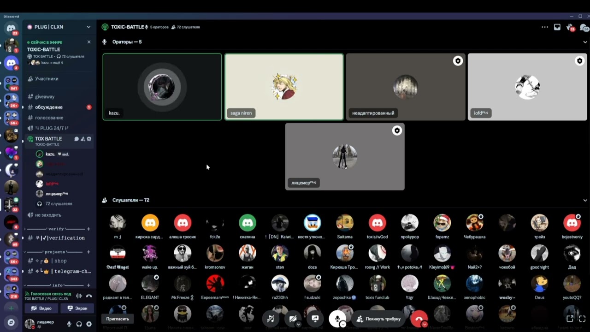Toggle camera in bottom control bar
The height and width of the screenshot is (332, 590).
point(293,319)
